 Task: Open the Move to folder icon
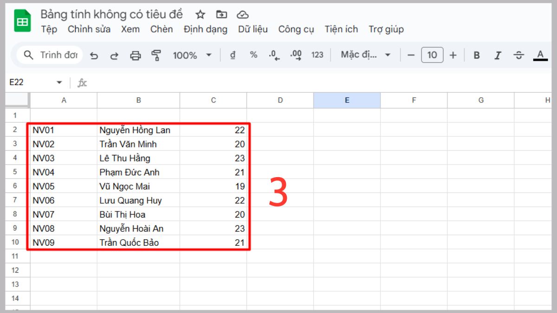pyautogui.click(x=221, y=14)
